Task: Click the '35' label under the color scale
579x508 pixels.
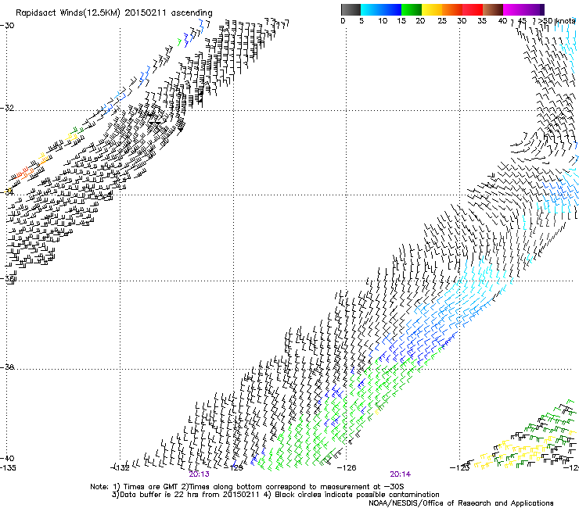Action: pyautogui.click(x=482, y=21)
